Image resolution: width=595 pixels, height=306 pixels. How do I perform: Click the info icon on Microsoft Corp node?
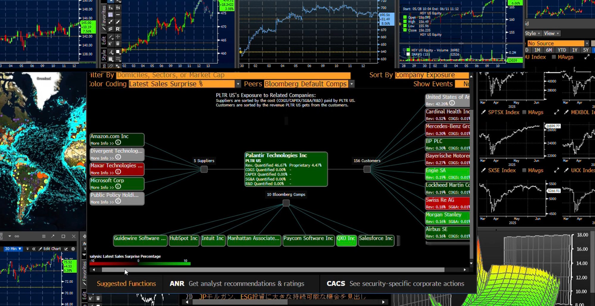(118, 187)
